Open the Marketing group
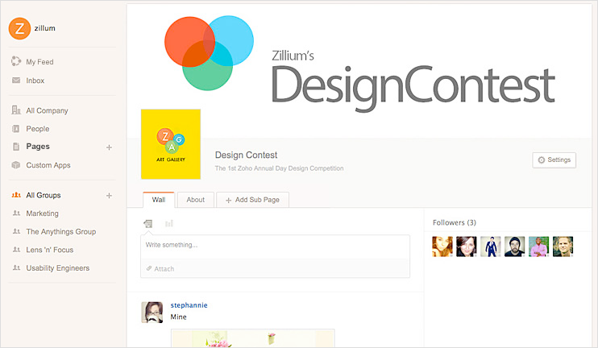Image resolution: width=598 pixels, height=348 pixels. [43, 213]
